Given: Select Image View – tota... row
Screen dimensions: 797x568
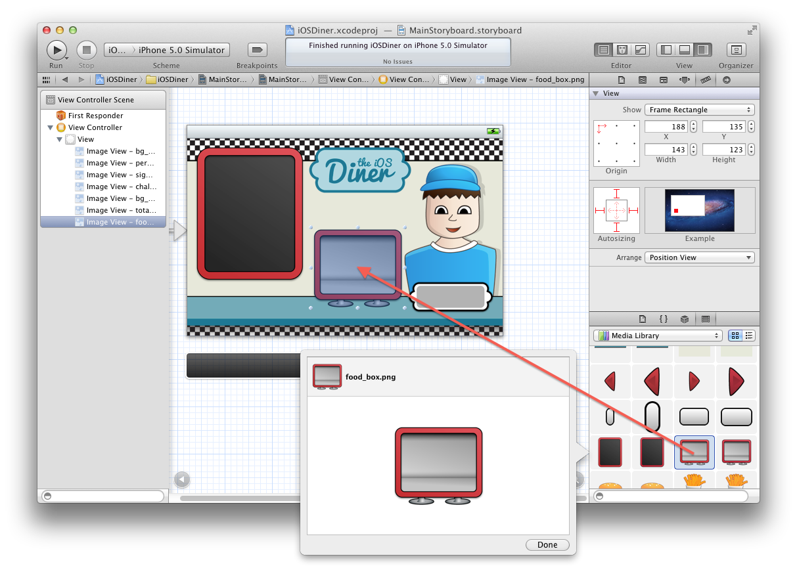Looking at the screenshot, I should tap(103, 210).
